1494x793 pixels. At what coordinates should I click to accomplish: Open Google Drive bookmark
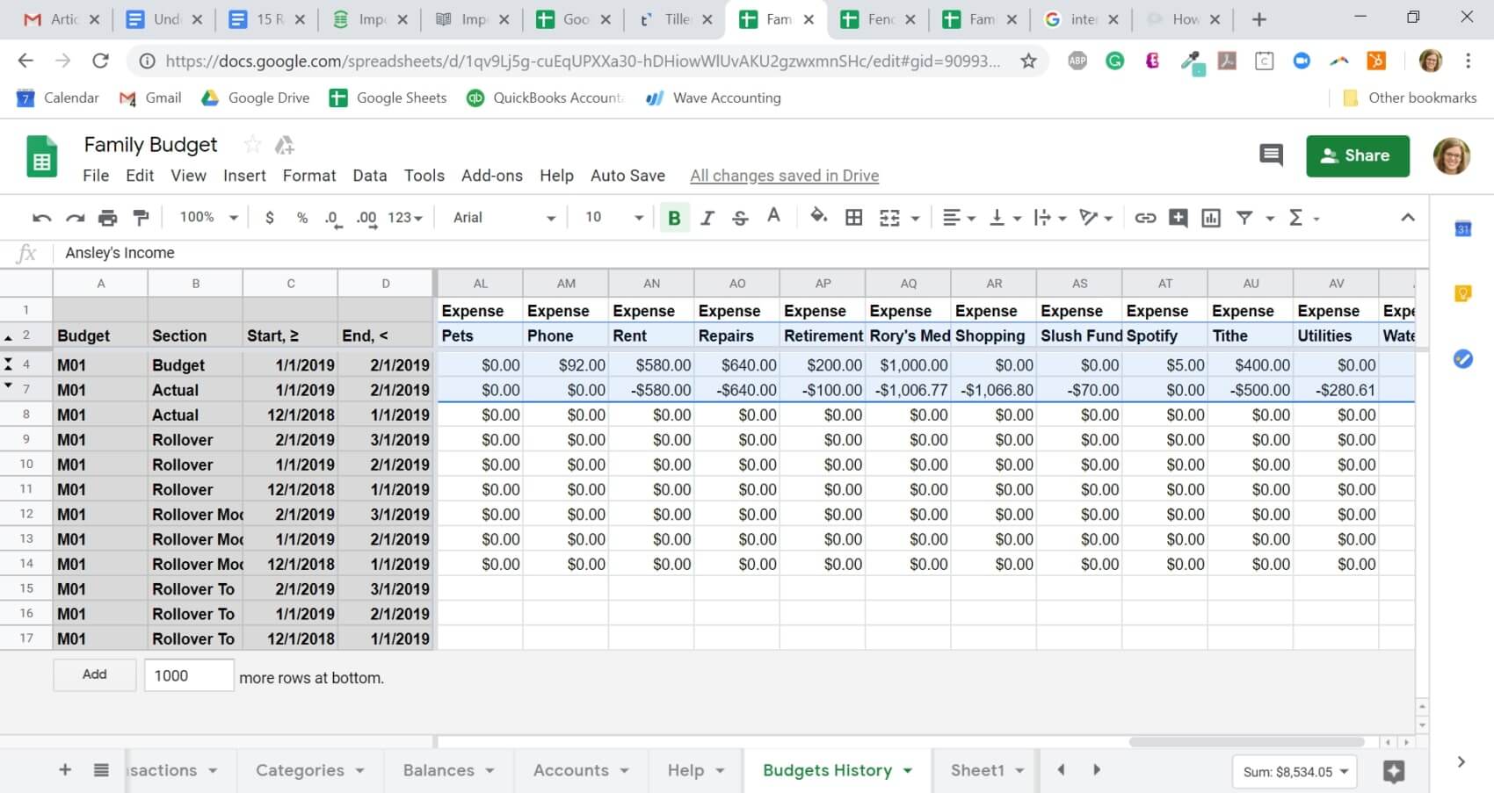[x=256, y=97]
